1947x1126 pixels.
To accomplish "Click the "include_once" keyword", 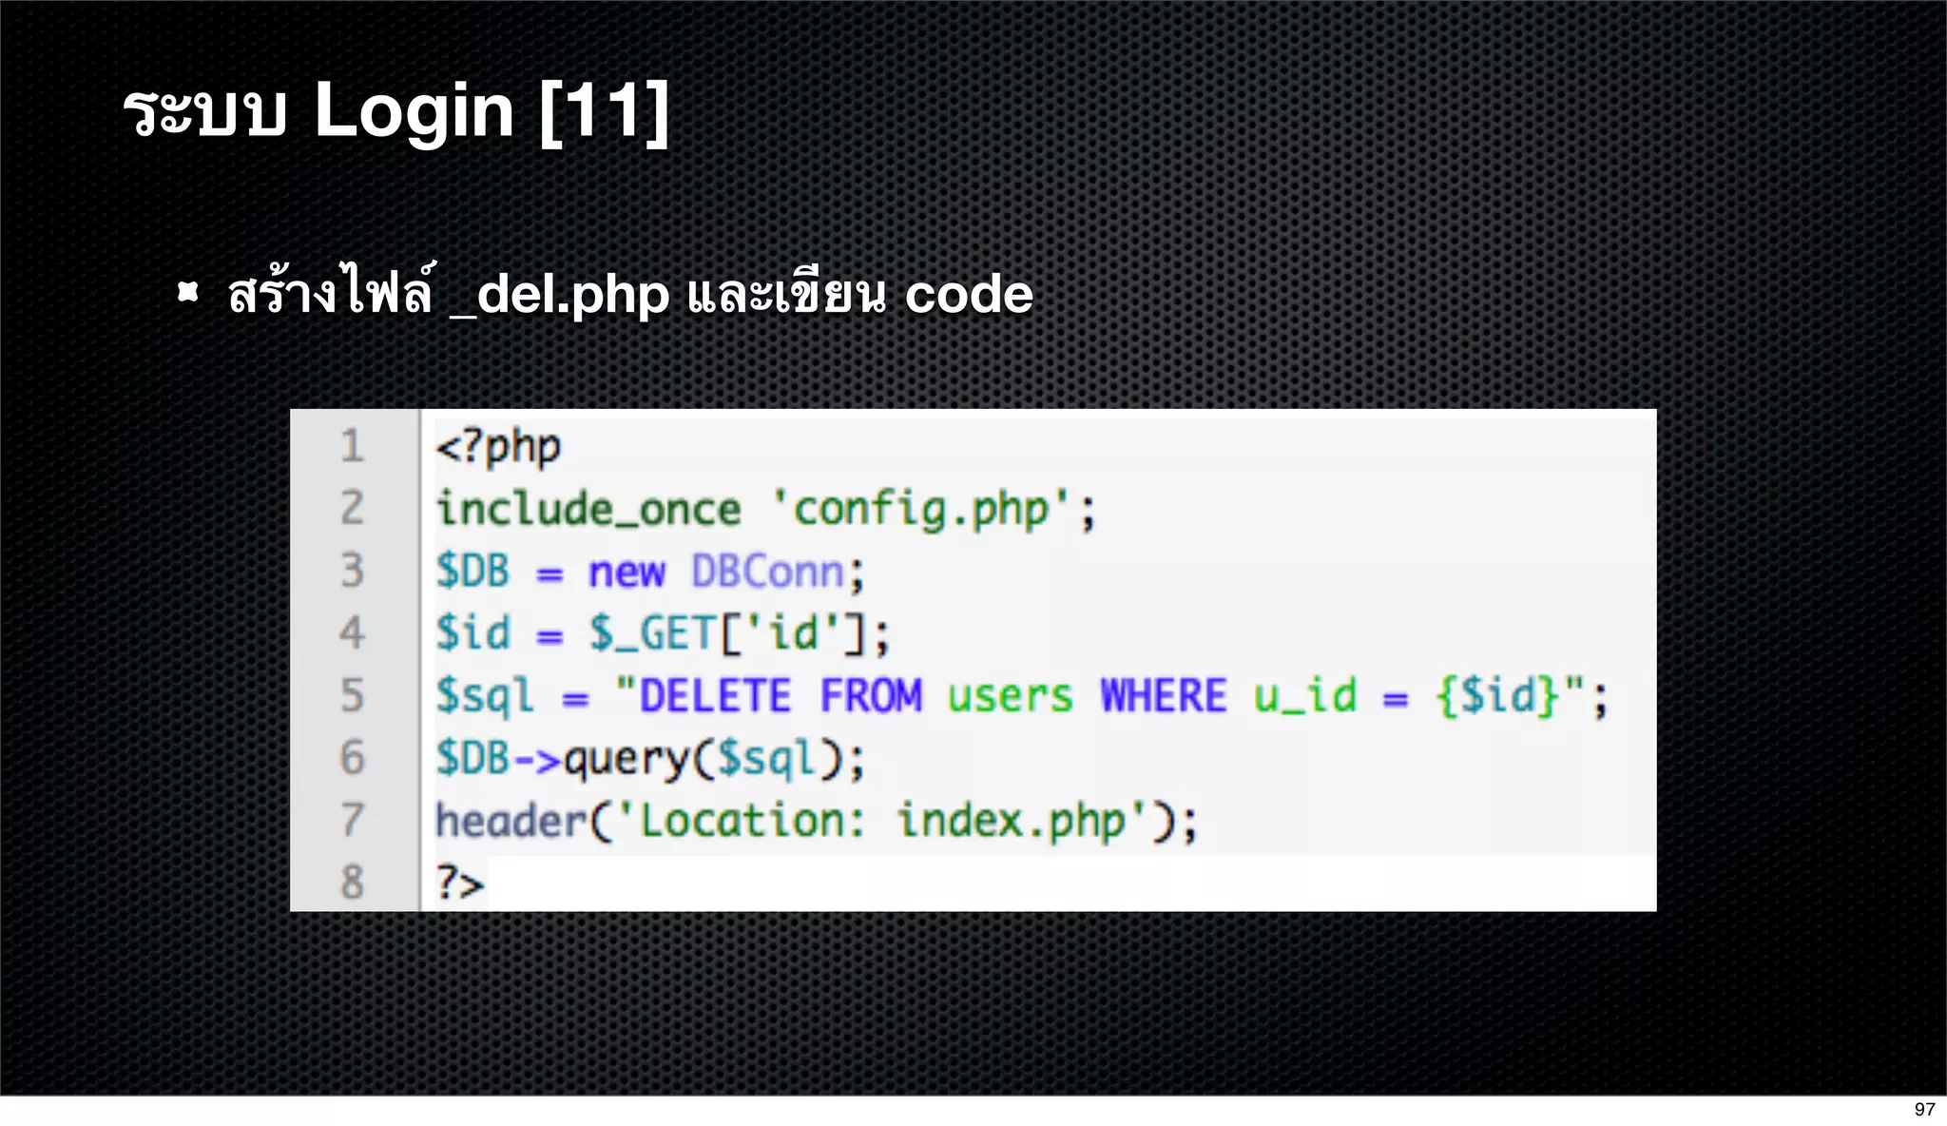I will click(x=588, y=510).
